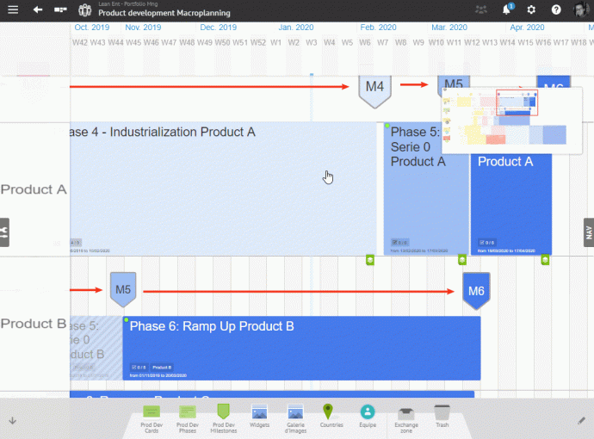Click green layer icon under W6

tap(370, 260)
